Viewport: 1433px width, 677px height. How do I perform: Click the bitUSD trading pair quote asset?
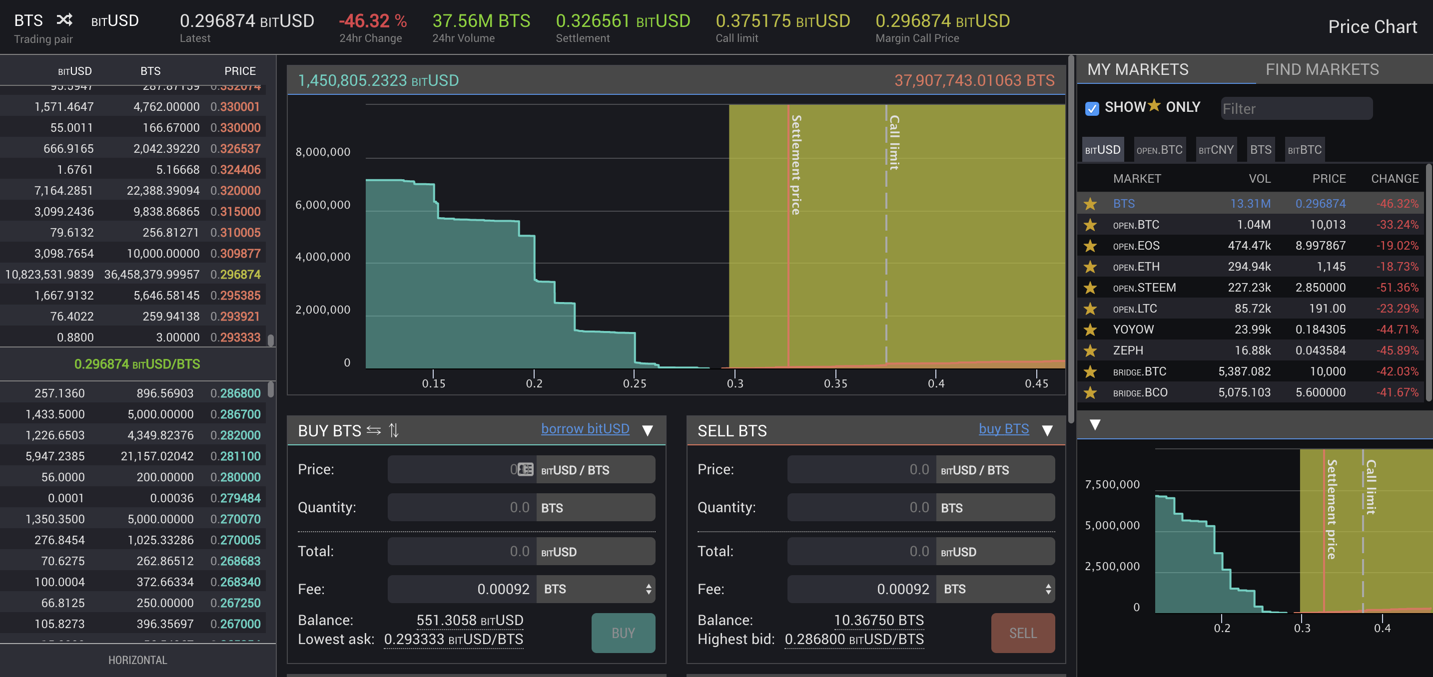pyautogui.click(x=114, y=20)
